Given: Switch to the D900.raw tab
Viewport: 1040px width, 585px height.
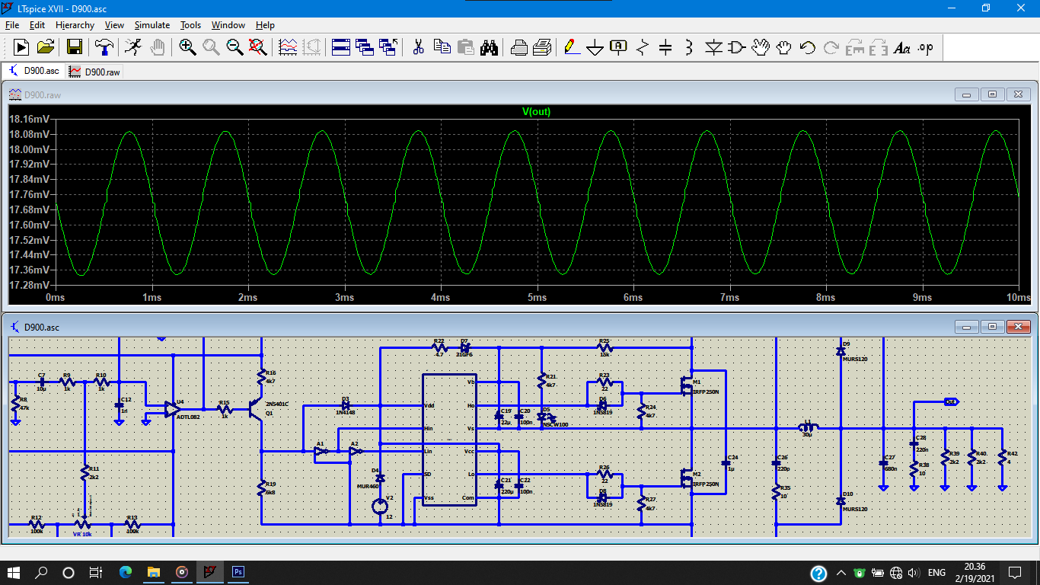Looking at the screenshot, I should [x=94, y=72].
